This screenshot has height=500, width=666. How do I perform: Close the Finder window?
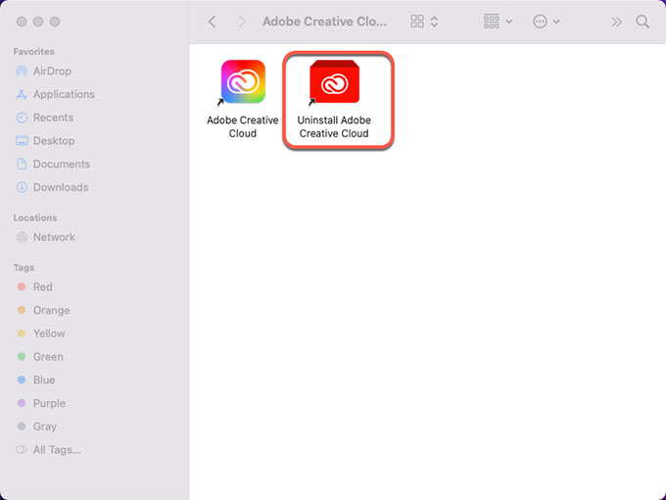pyautogui.click(x=22, y=22)
